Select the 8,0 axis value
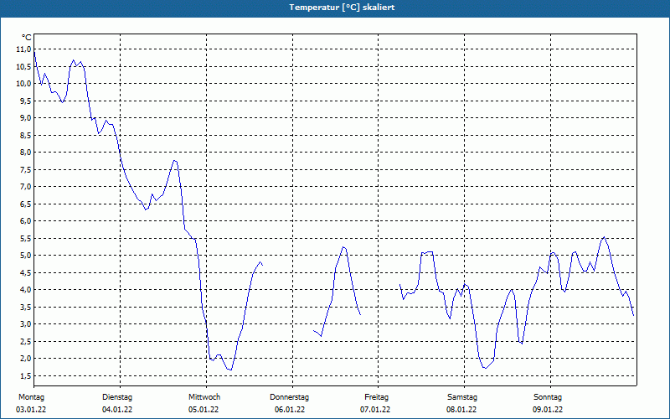 (x=26, y=153)
